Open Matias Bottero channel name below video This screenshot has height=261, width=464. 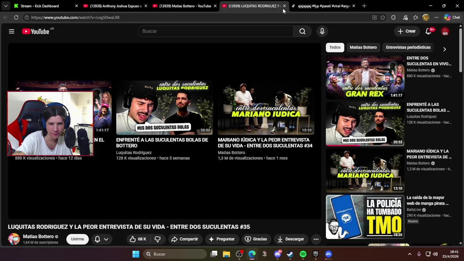(38, 236)
